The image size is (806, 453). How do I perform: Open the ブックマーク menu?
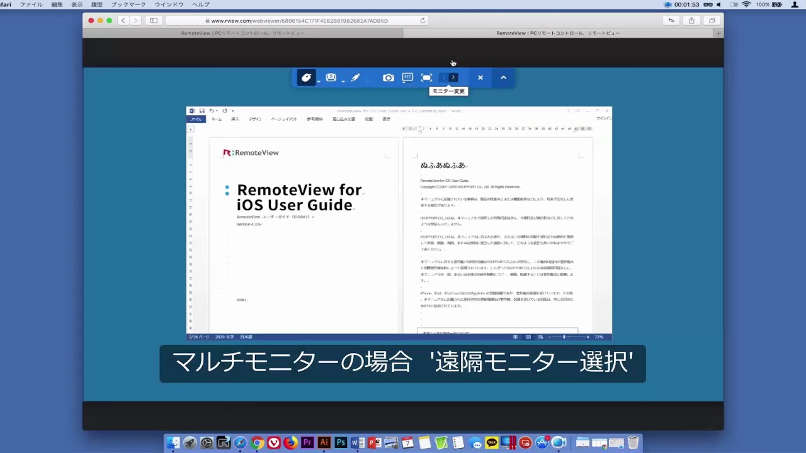point(128,4)
